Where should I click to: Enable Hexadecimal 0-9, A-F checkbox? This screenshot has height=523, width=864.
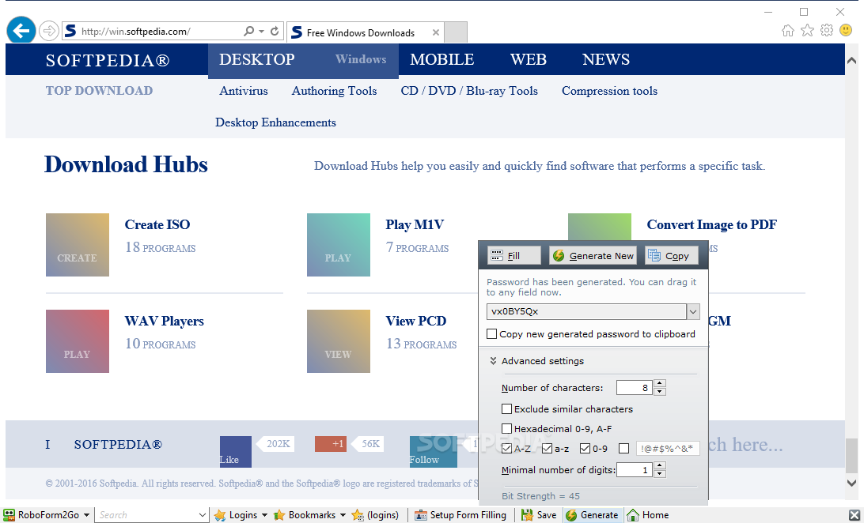coord(507,428)
